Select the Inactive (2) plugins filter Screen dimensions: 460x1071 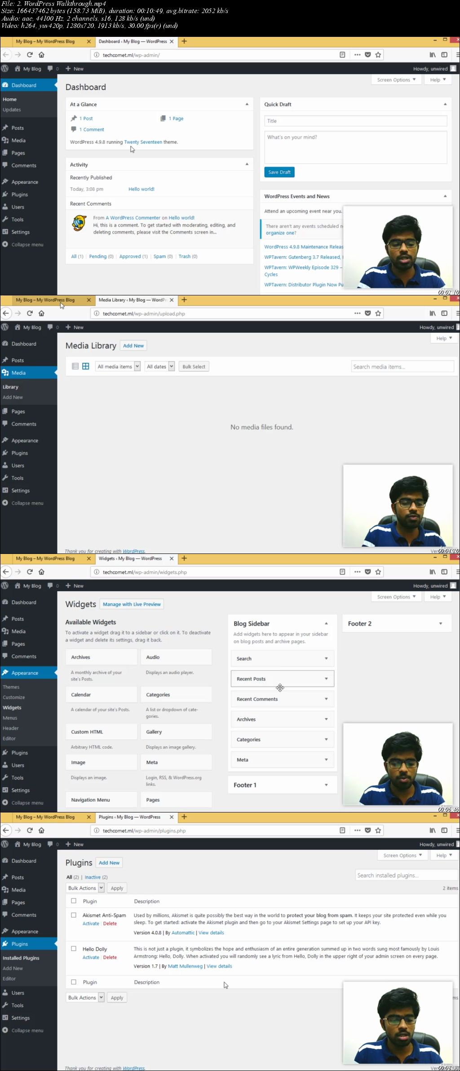[x=96, y=877]
